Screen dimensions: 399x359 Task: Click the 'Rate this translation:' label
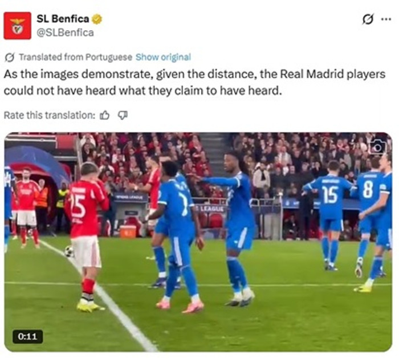[50, 115]
